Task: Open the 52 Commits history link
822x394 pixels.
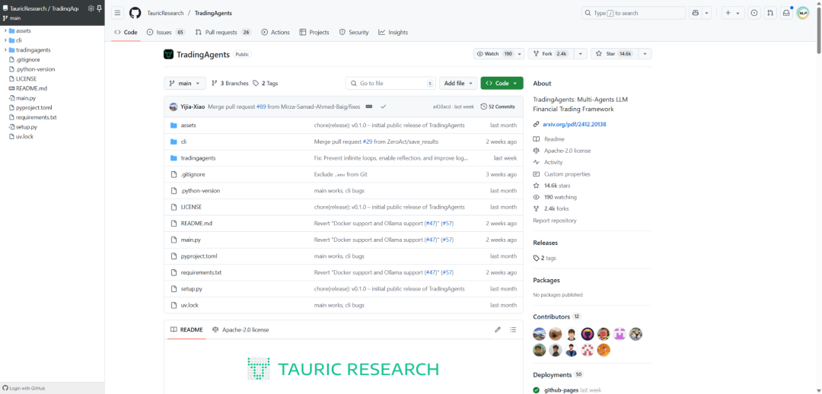Action: 498,106
